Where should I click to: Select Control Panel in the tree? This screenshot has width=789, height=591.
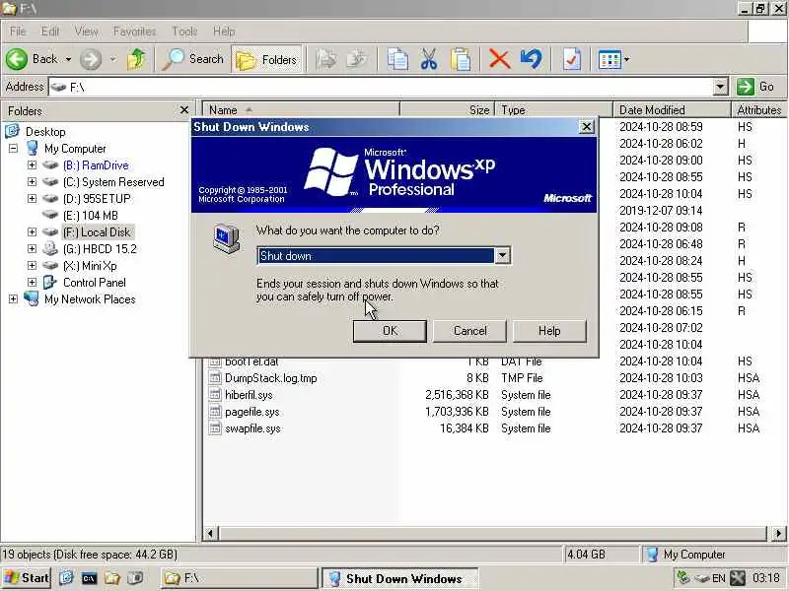94,283
